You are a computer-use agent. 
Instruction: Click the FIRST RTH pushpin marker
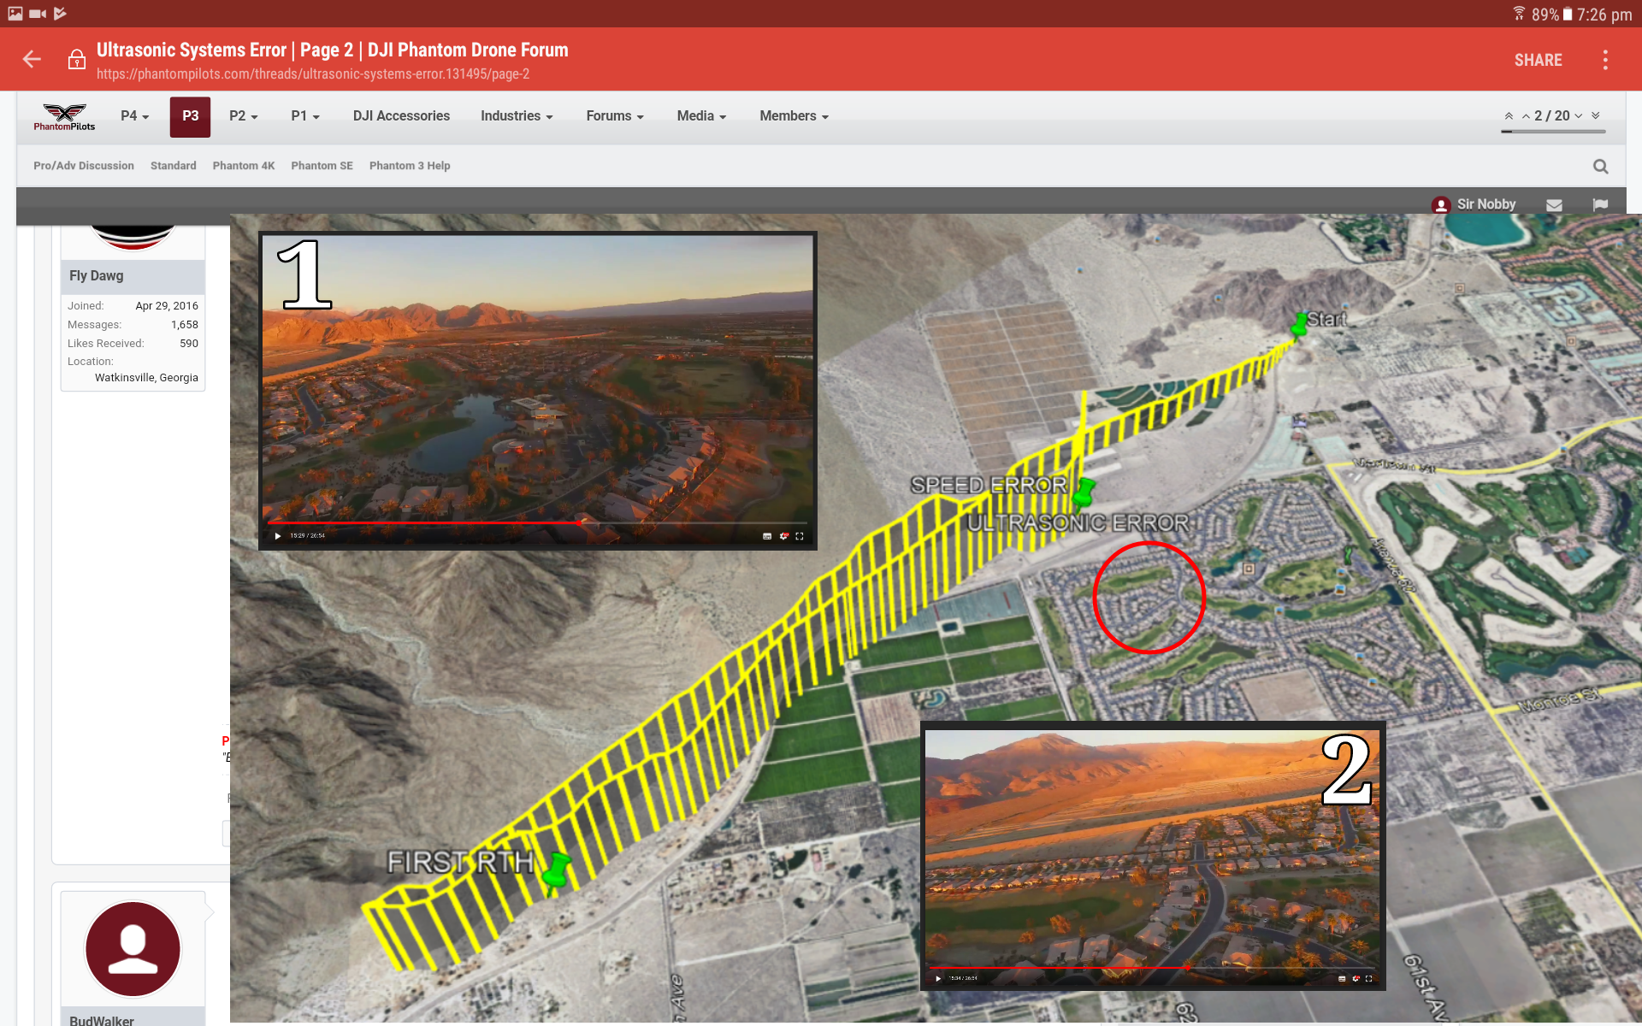556,872
